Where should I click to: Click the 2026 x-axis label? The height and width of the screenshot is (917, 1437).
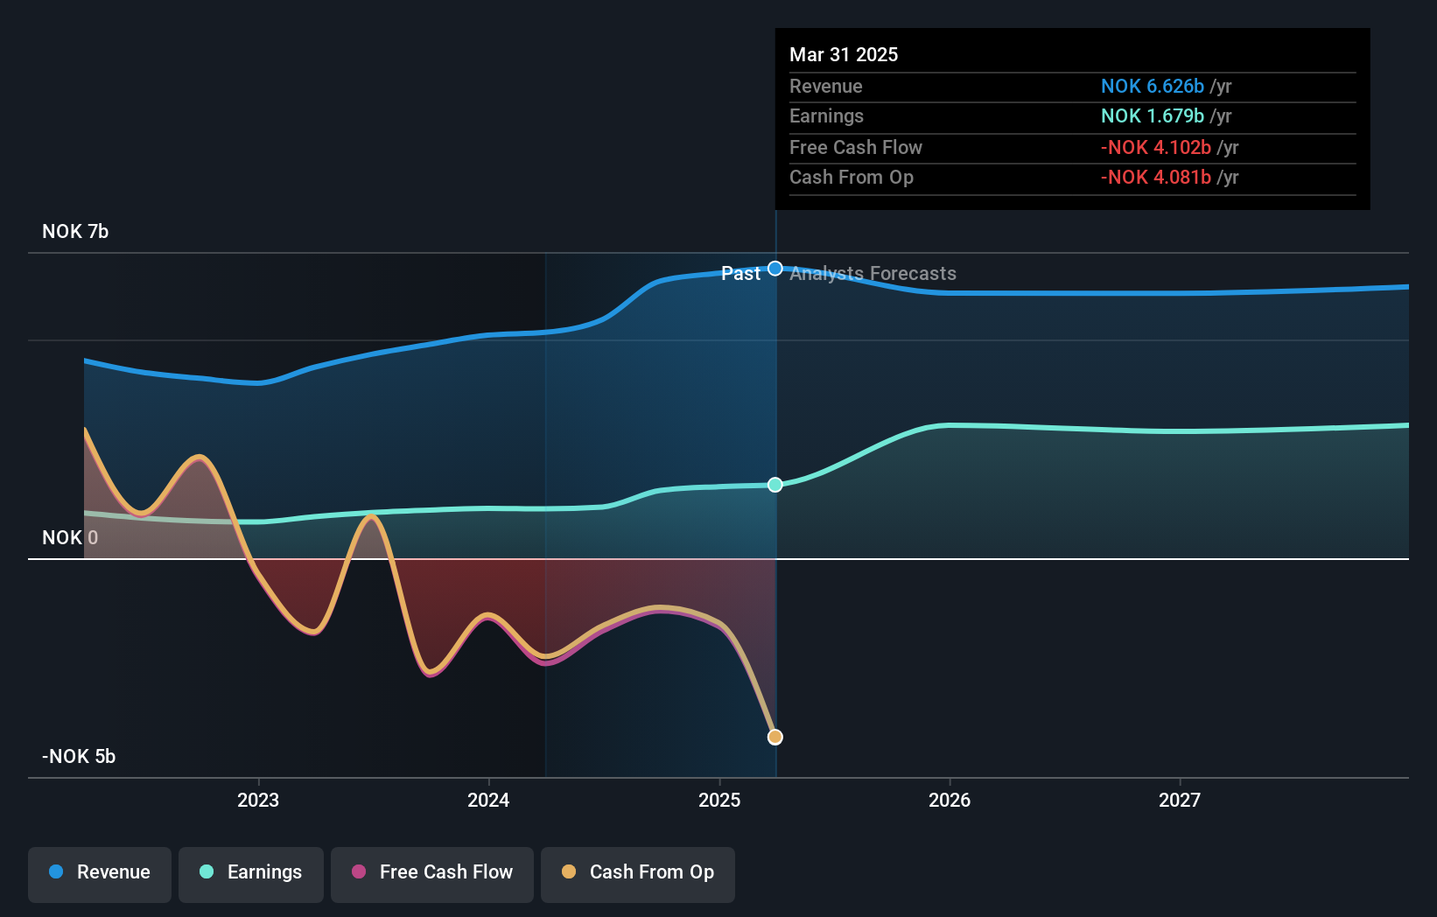pos(950,800)
